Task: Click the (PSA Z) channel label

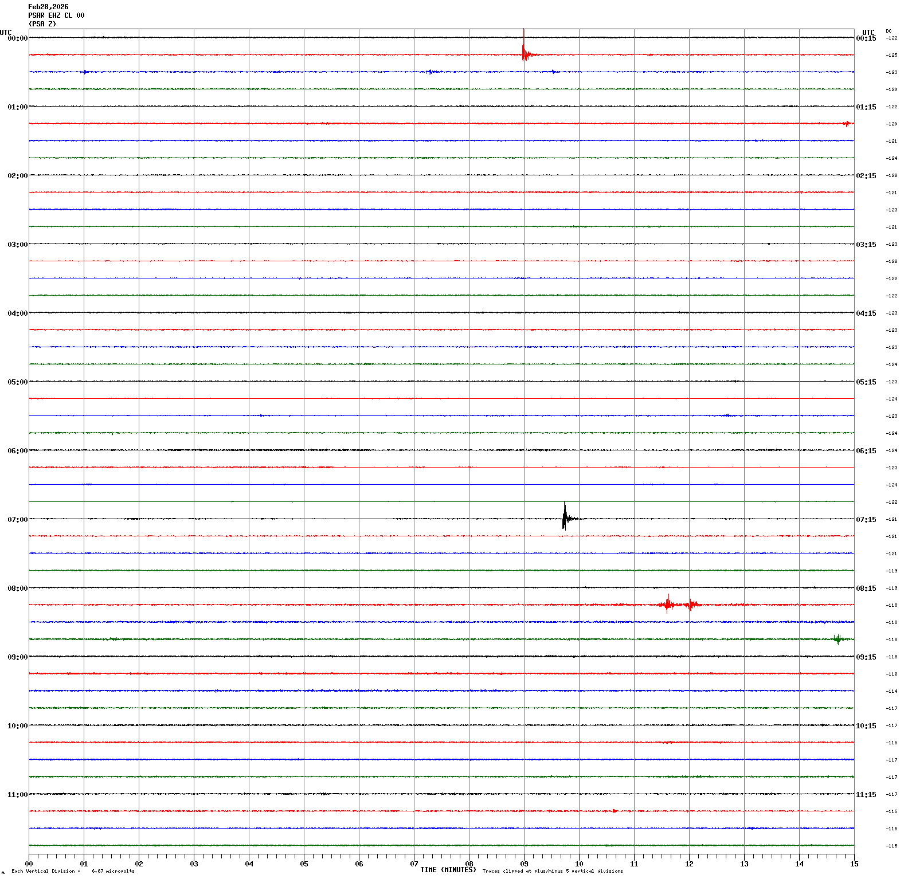Action: tap(42, 24)
